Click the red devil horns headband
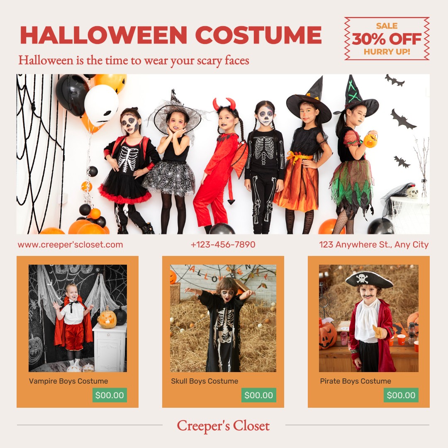The height and width of the screenshot is (448, 448). pyautogui.click(x=224, y=104)
